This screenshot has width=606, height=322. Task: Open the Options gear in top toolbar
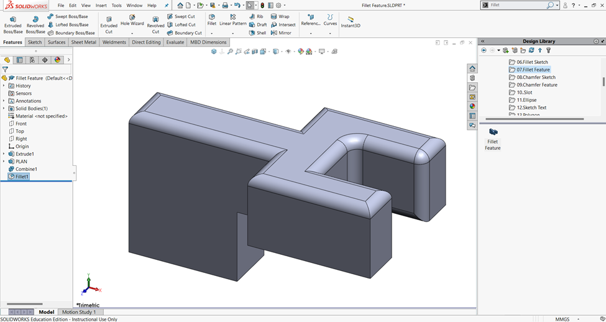click(x=278, y=6)
